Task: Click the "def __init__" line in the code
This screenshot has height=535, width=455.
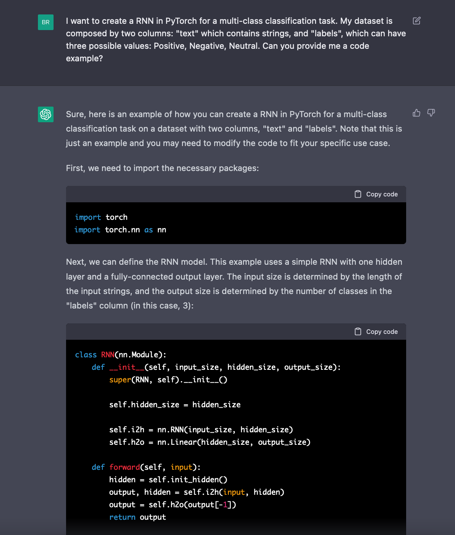Action: click(117, 367)
